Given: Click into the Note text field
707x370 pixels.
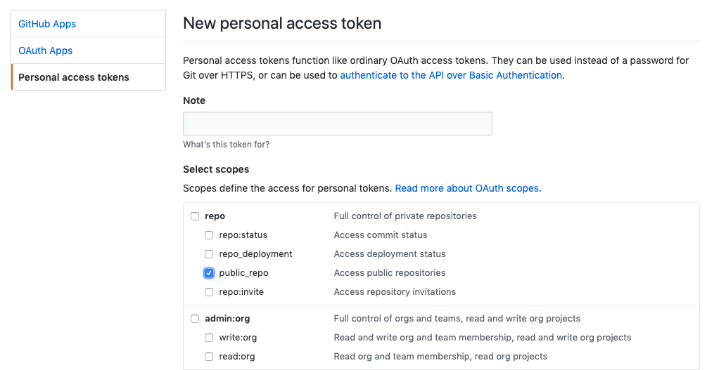Looking at the screenshot, I should [x=337, y=124].
